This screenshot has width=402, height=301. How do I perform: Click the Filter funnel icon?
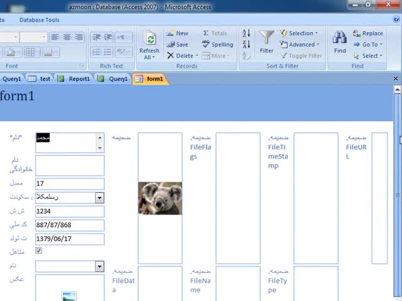point(266,38)
